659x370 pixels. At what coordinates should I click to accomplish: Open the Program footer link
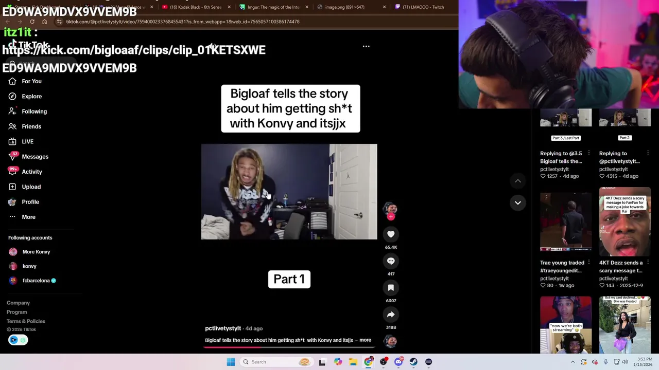coord(17,312)
